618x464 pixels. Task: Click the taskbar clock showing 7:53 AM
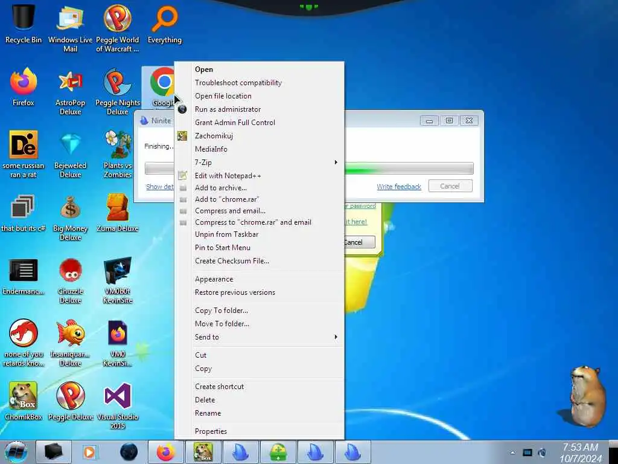pos(580,453)
